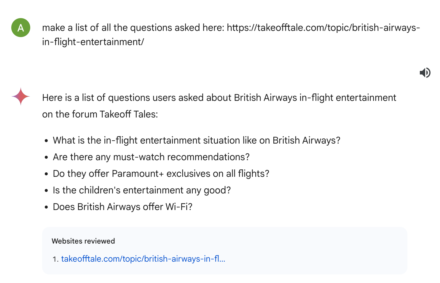Click the speaker read-aloud icon

[x=425, y=73]
